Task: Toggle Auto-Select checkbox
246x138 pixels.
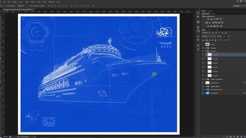Action: pyautogui.click(x=7, y=6)
